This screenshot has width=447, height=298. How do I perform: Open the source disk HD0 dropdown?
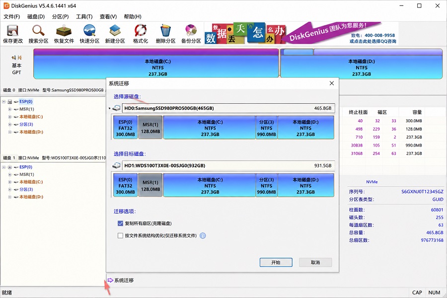(228, 108)
